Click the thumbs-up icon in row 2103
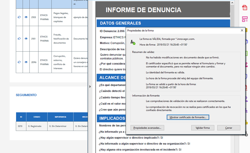The height and width of the screenshot is (153, 250). [x=19, y=17]
